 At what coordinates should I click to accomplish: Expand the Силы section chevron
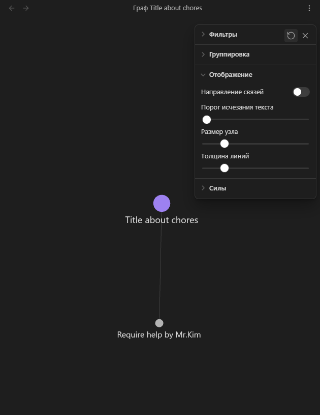(x=203, y=188)
